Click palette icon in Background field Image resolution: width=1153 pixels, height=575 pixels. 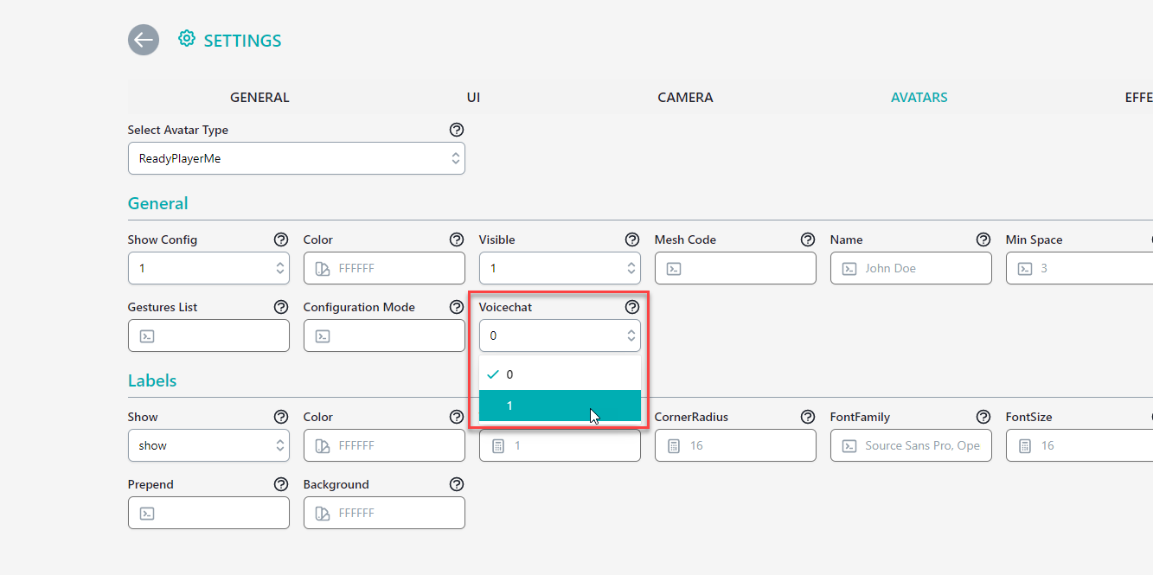tap(323, 514)
